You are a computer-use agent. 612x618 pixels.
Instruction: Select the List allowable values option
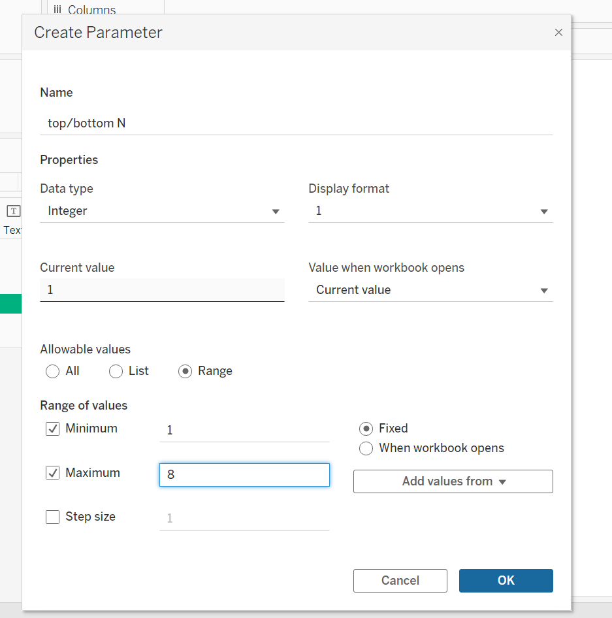coord(116,372)
